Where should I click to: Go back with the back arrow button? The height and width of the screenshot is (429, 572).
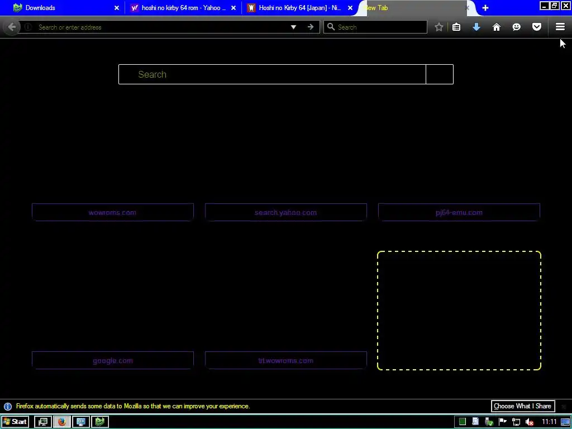[12, 27]
